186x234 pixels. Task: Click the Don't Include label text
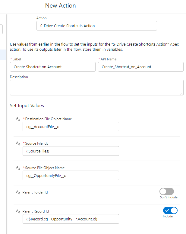[168, 197]
